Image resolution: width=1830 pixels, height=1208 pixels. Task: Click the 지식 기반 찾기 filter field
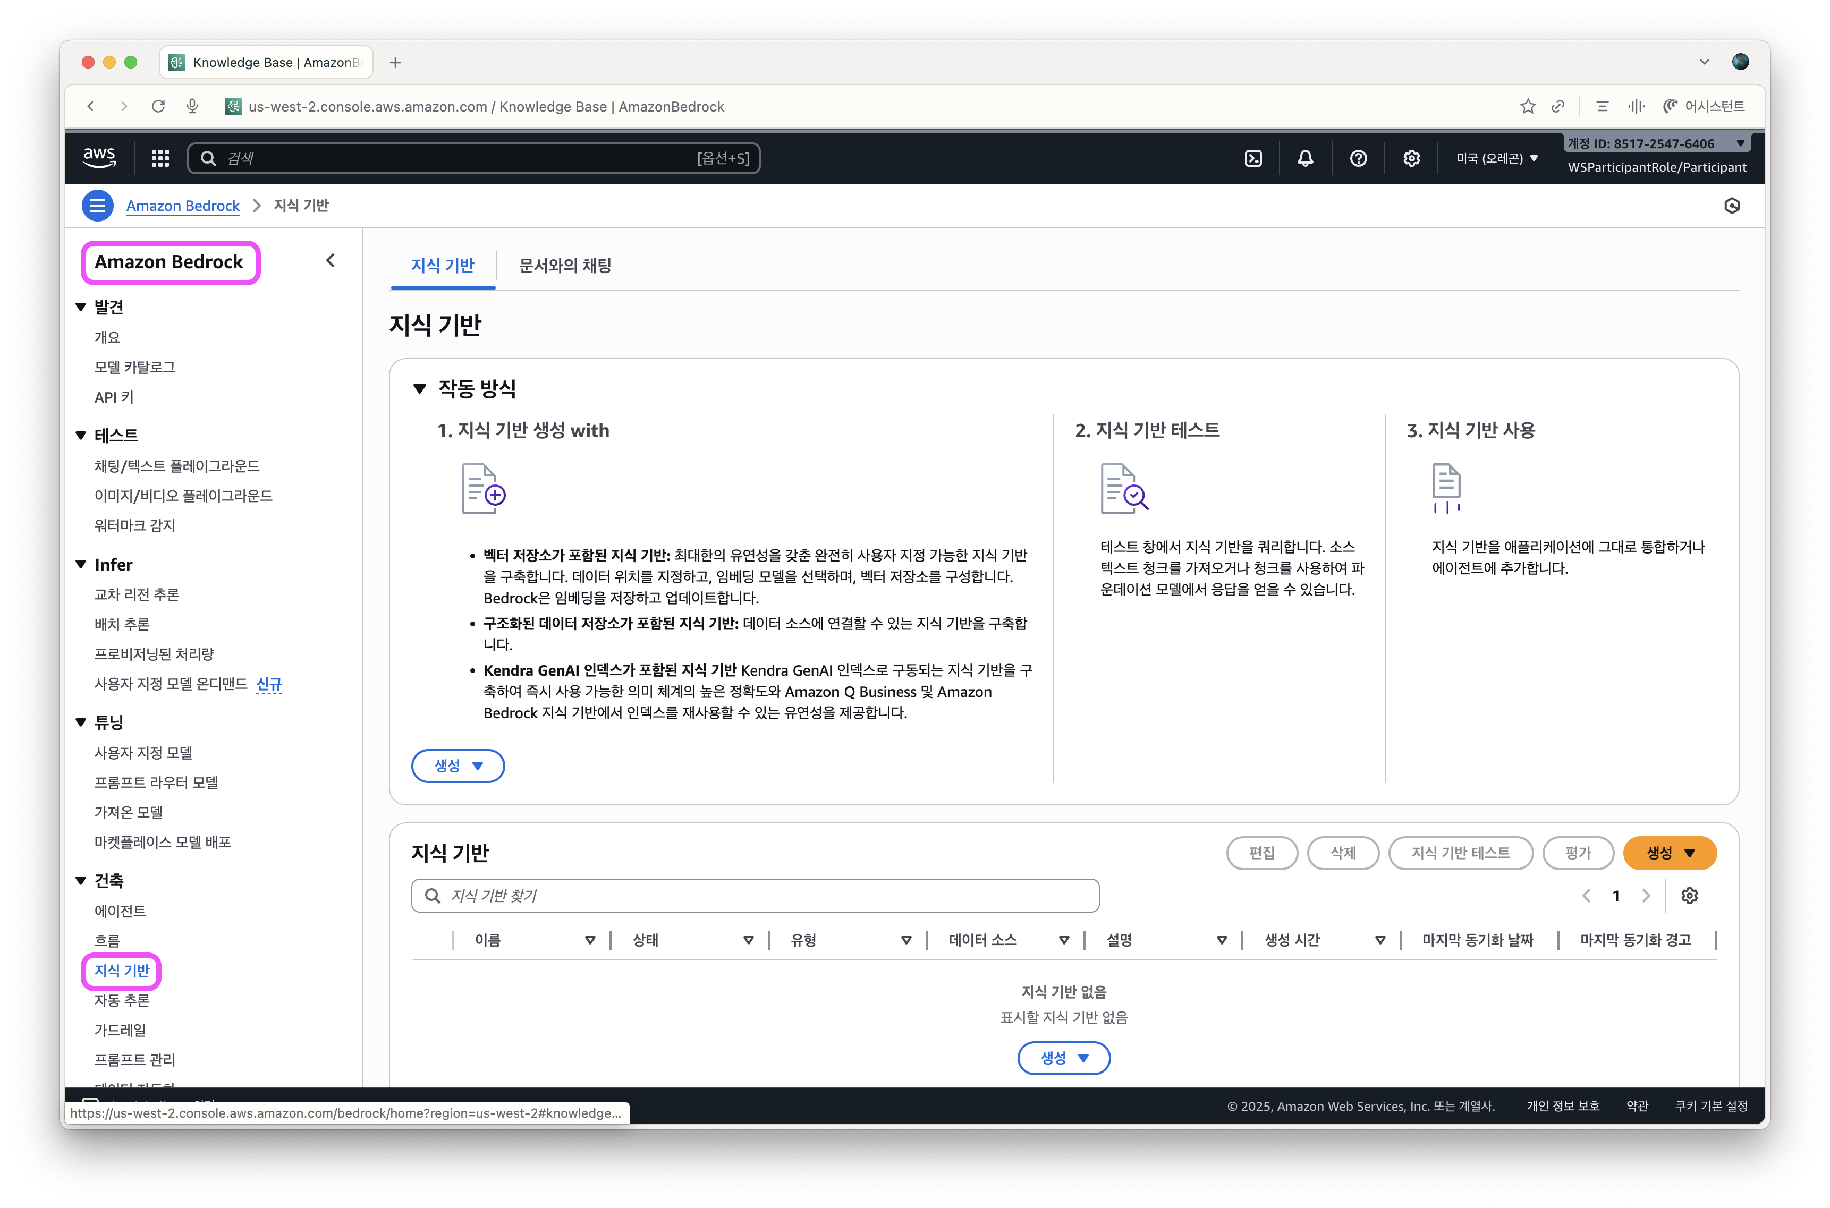(x=755, y=895)
